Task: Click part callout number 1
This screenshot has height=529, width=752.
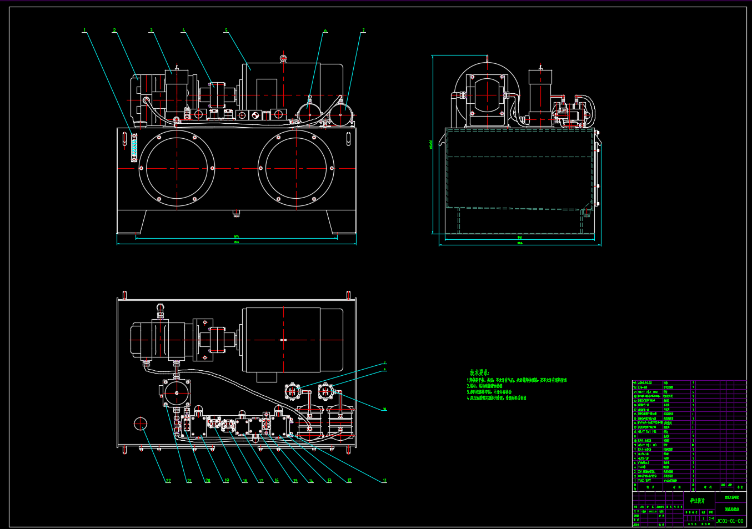Action: [84, 31]
